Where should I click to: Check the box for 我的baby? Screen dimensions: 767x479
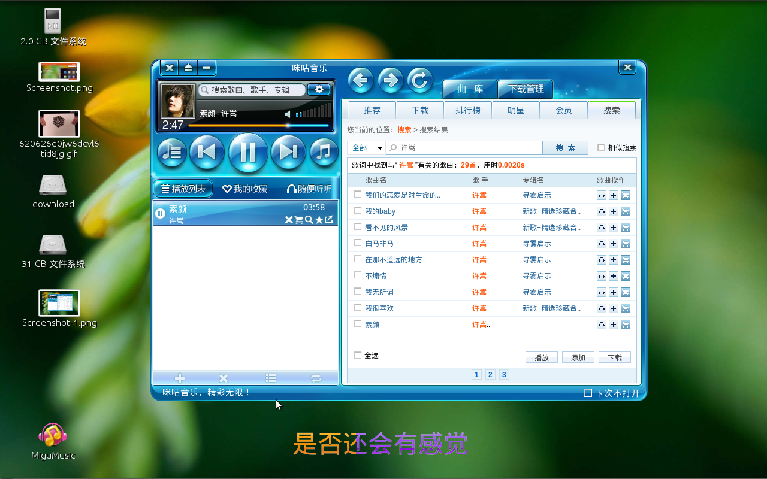point(358,210)
